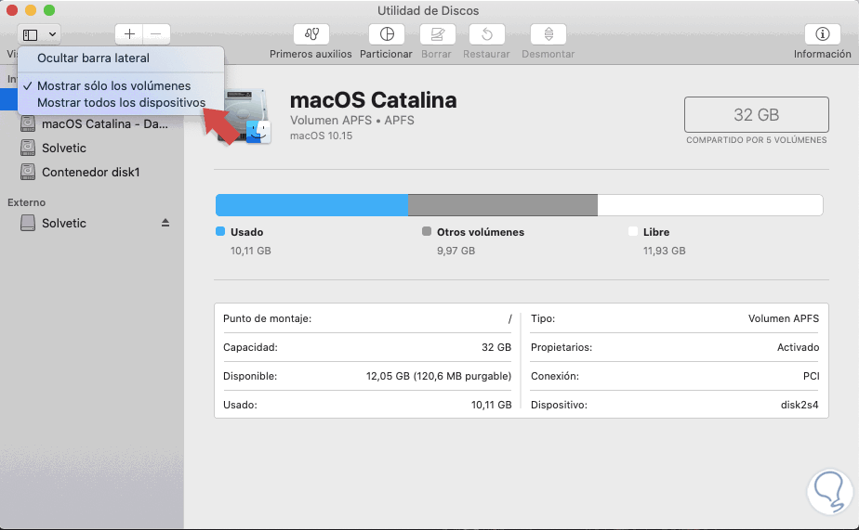Click the white Libre legend swatch
The width and height of the screenshot is (859, 530).
[x=633, y=231]
